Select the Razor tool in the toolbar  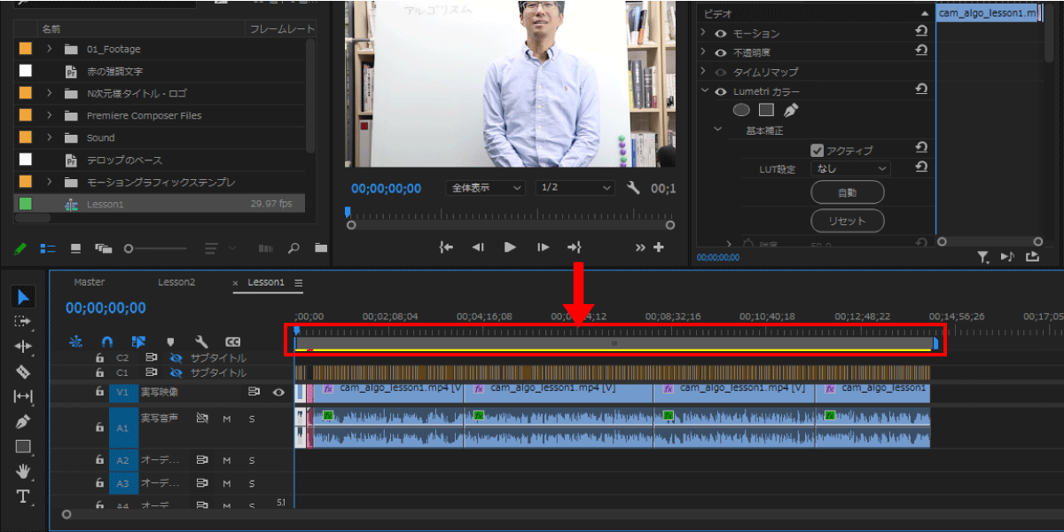click(x=24, y=372)
